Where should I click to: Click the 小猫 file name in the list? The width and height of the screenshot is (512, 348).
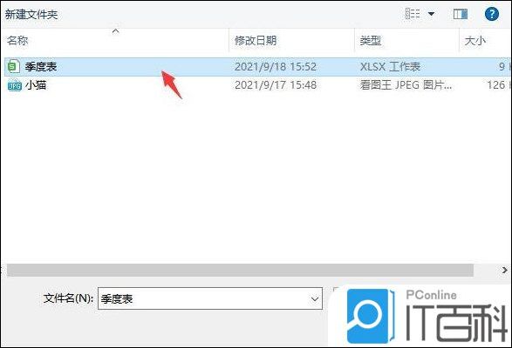point(36,85)
